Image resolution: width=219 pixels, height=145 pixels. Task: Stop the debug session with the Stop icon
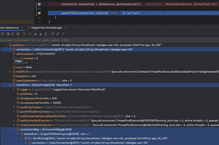pos(18,34)
